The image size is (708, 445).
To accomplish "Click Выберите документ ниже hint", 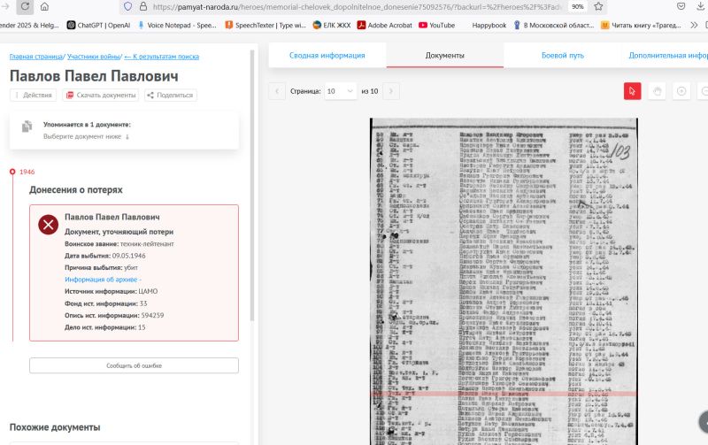I will click(86, 136).
